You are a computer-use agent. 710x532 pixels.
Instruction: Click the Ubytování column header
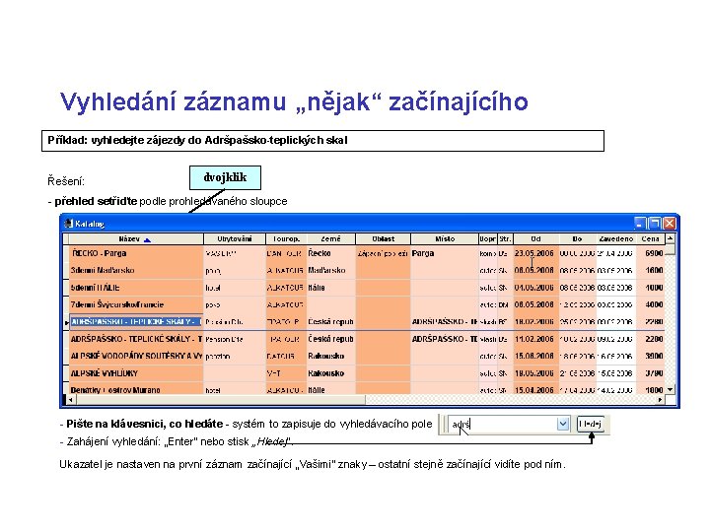coord(235,238)
